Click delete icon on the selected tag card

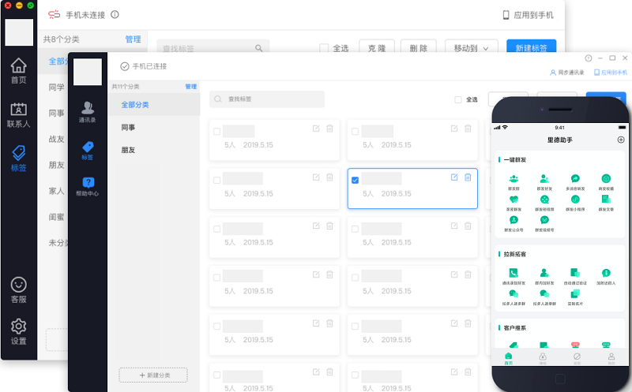(x=468, y=177)
